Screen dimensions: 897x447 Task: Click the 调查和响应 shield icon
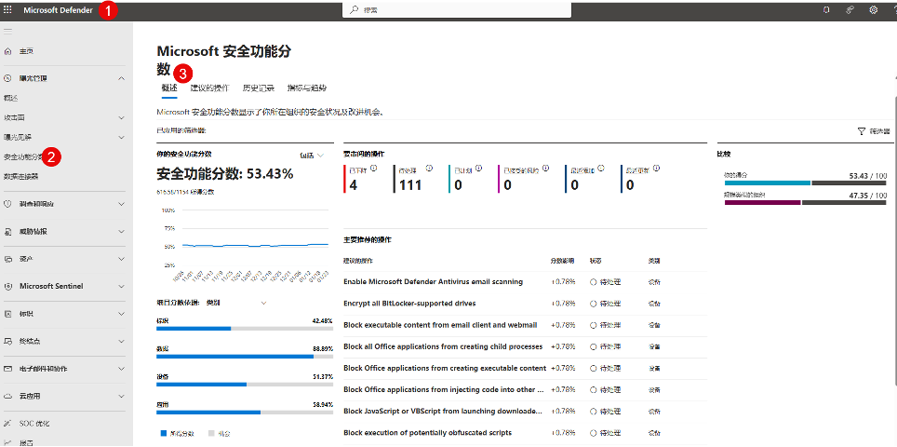click(8, 204)
